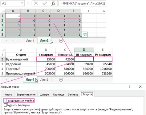
Task: Click the select-all corner of the upper grid
Action: coord(3,11)
